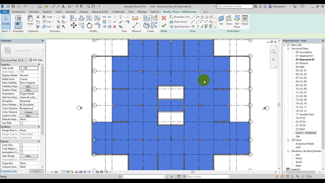325x183 pixels.
Task: Select the Span Direction tool
Action: tap(179, 27)
